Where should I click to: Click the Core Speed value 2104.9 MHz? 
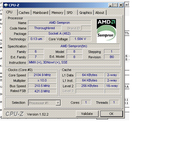[42, 75]
